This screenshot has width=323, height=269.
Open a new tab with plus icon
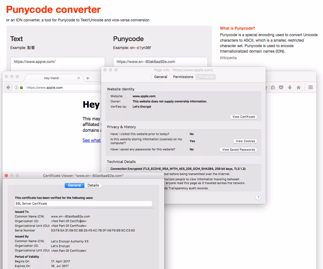pyautogui.click(x=88, y=78)
